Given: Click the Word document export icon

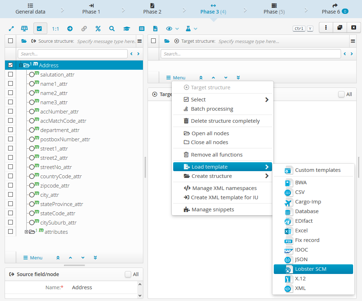Looking at the screenshot, I should tap(155, 29).
